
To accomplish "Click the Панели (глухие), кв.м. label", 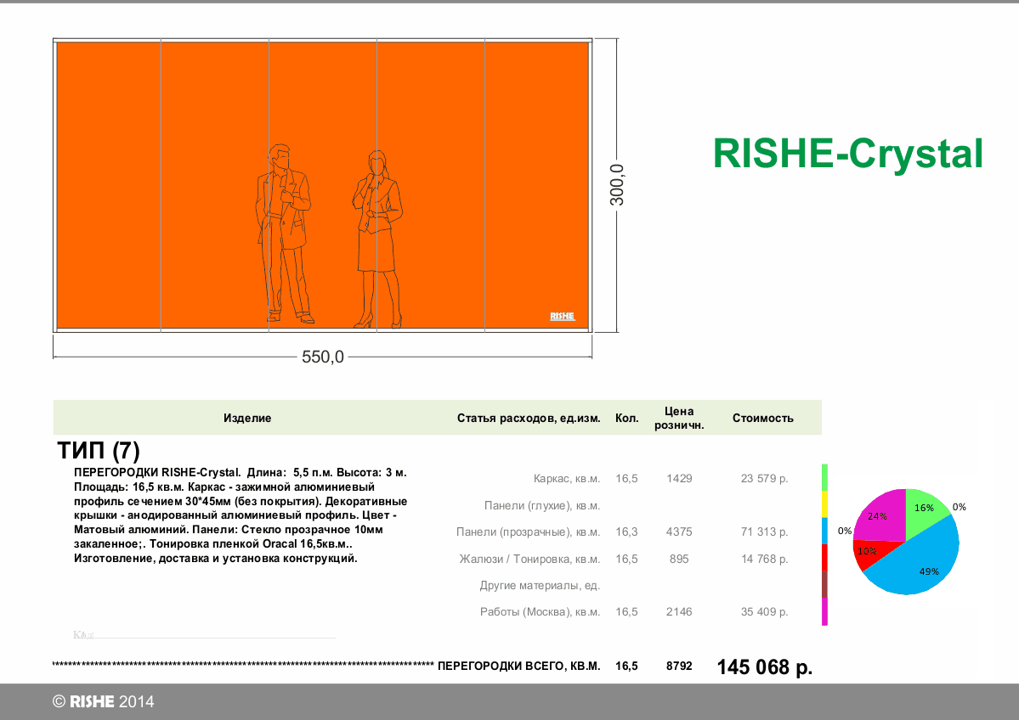I will [542, 506].
